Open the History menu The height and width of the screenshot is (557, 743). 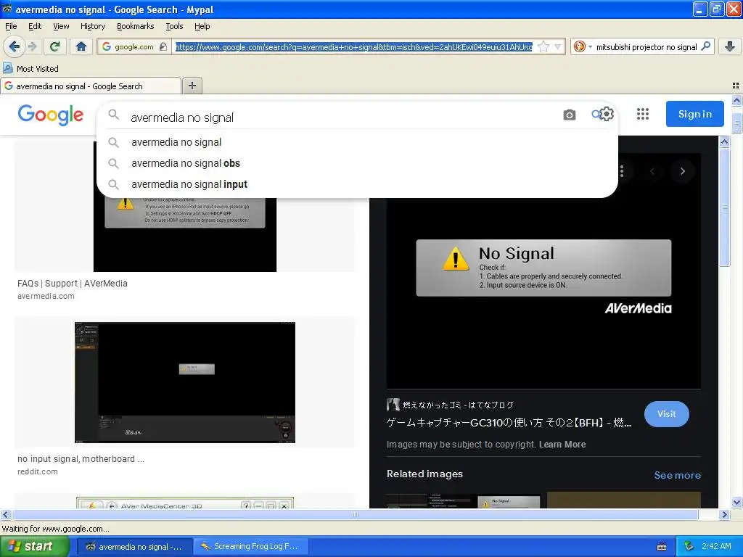[93, 26]
